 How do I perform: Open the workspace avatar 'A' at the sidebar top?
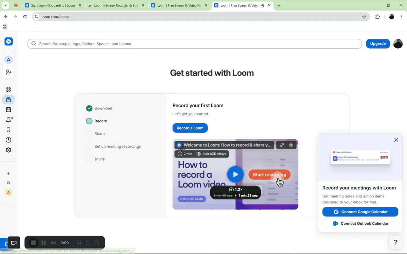coord(9,60)
